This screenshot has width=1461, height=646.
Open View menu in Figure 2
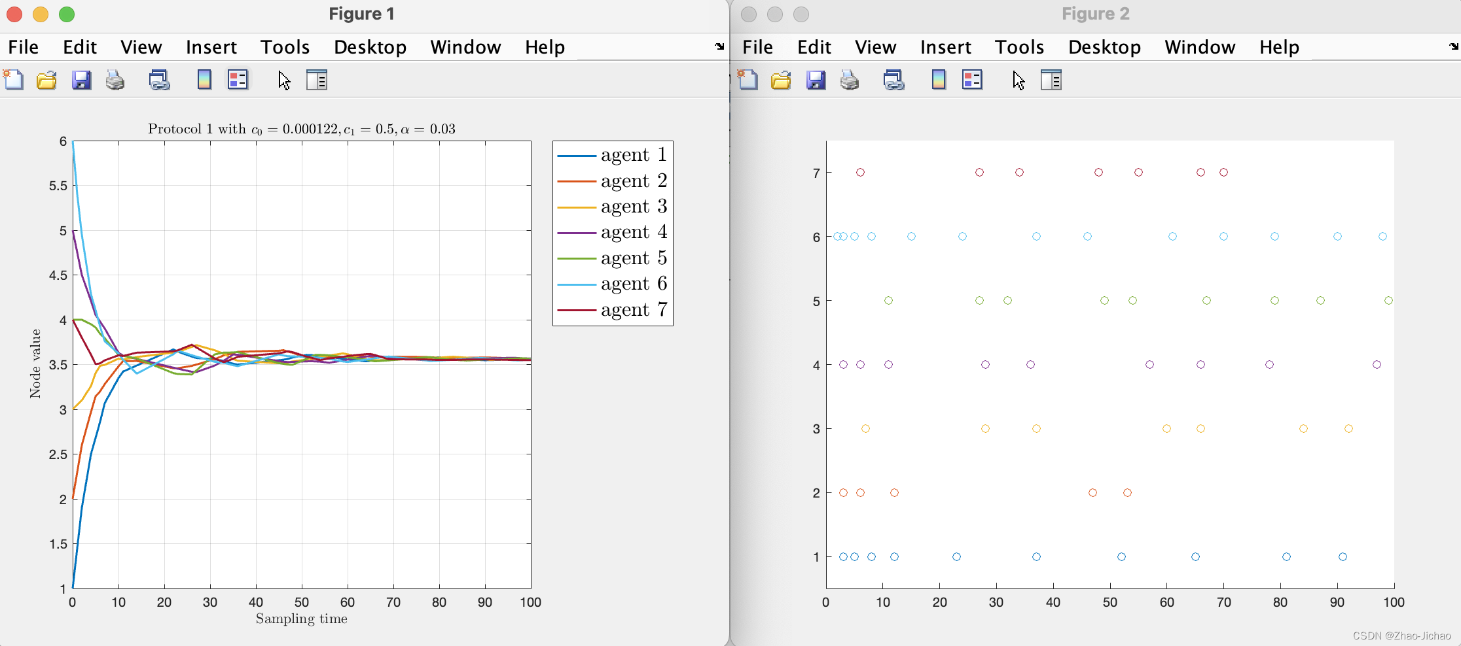coord(876,47)
